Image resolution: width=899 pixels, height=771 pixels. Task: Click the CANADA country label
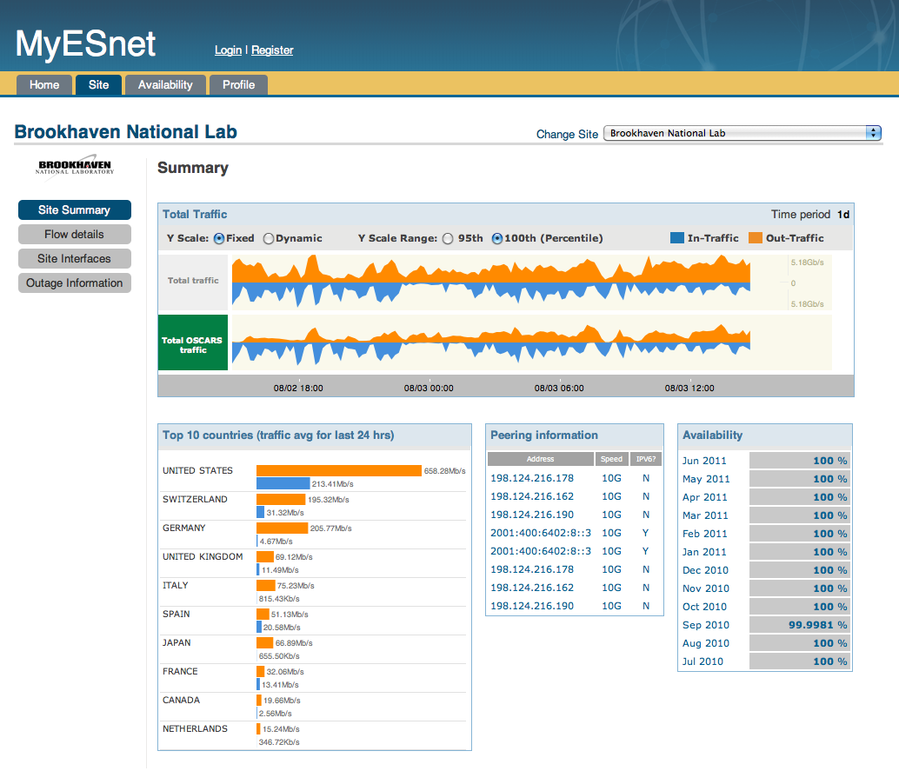(x=181, y=700)
